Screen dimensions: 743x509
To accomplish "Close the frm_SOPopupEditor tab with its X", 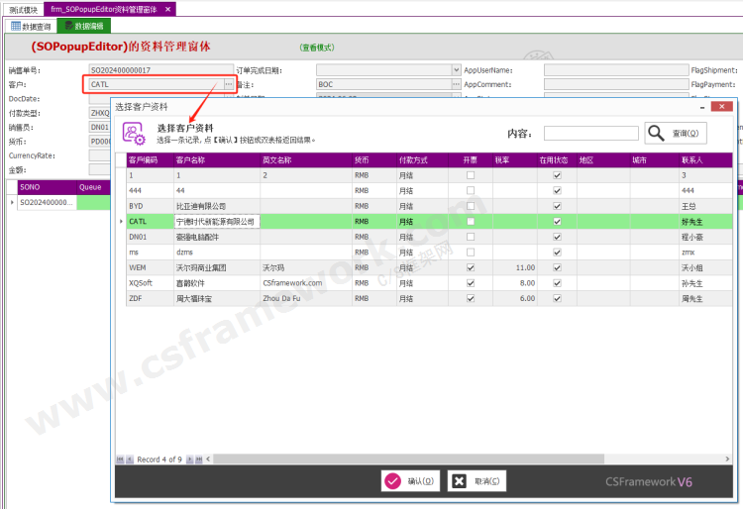I will point(168,9).
